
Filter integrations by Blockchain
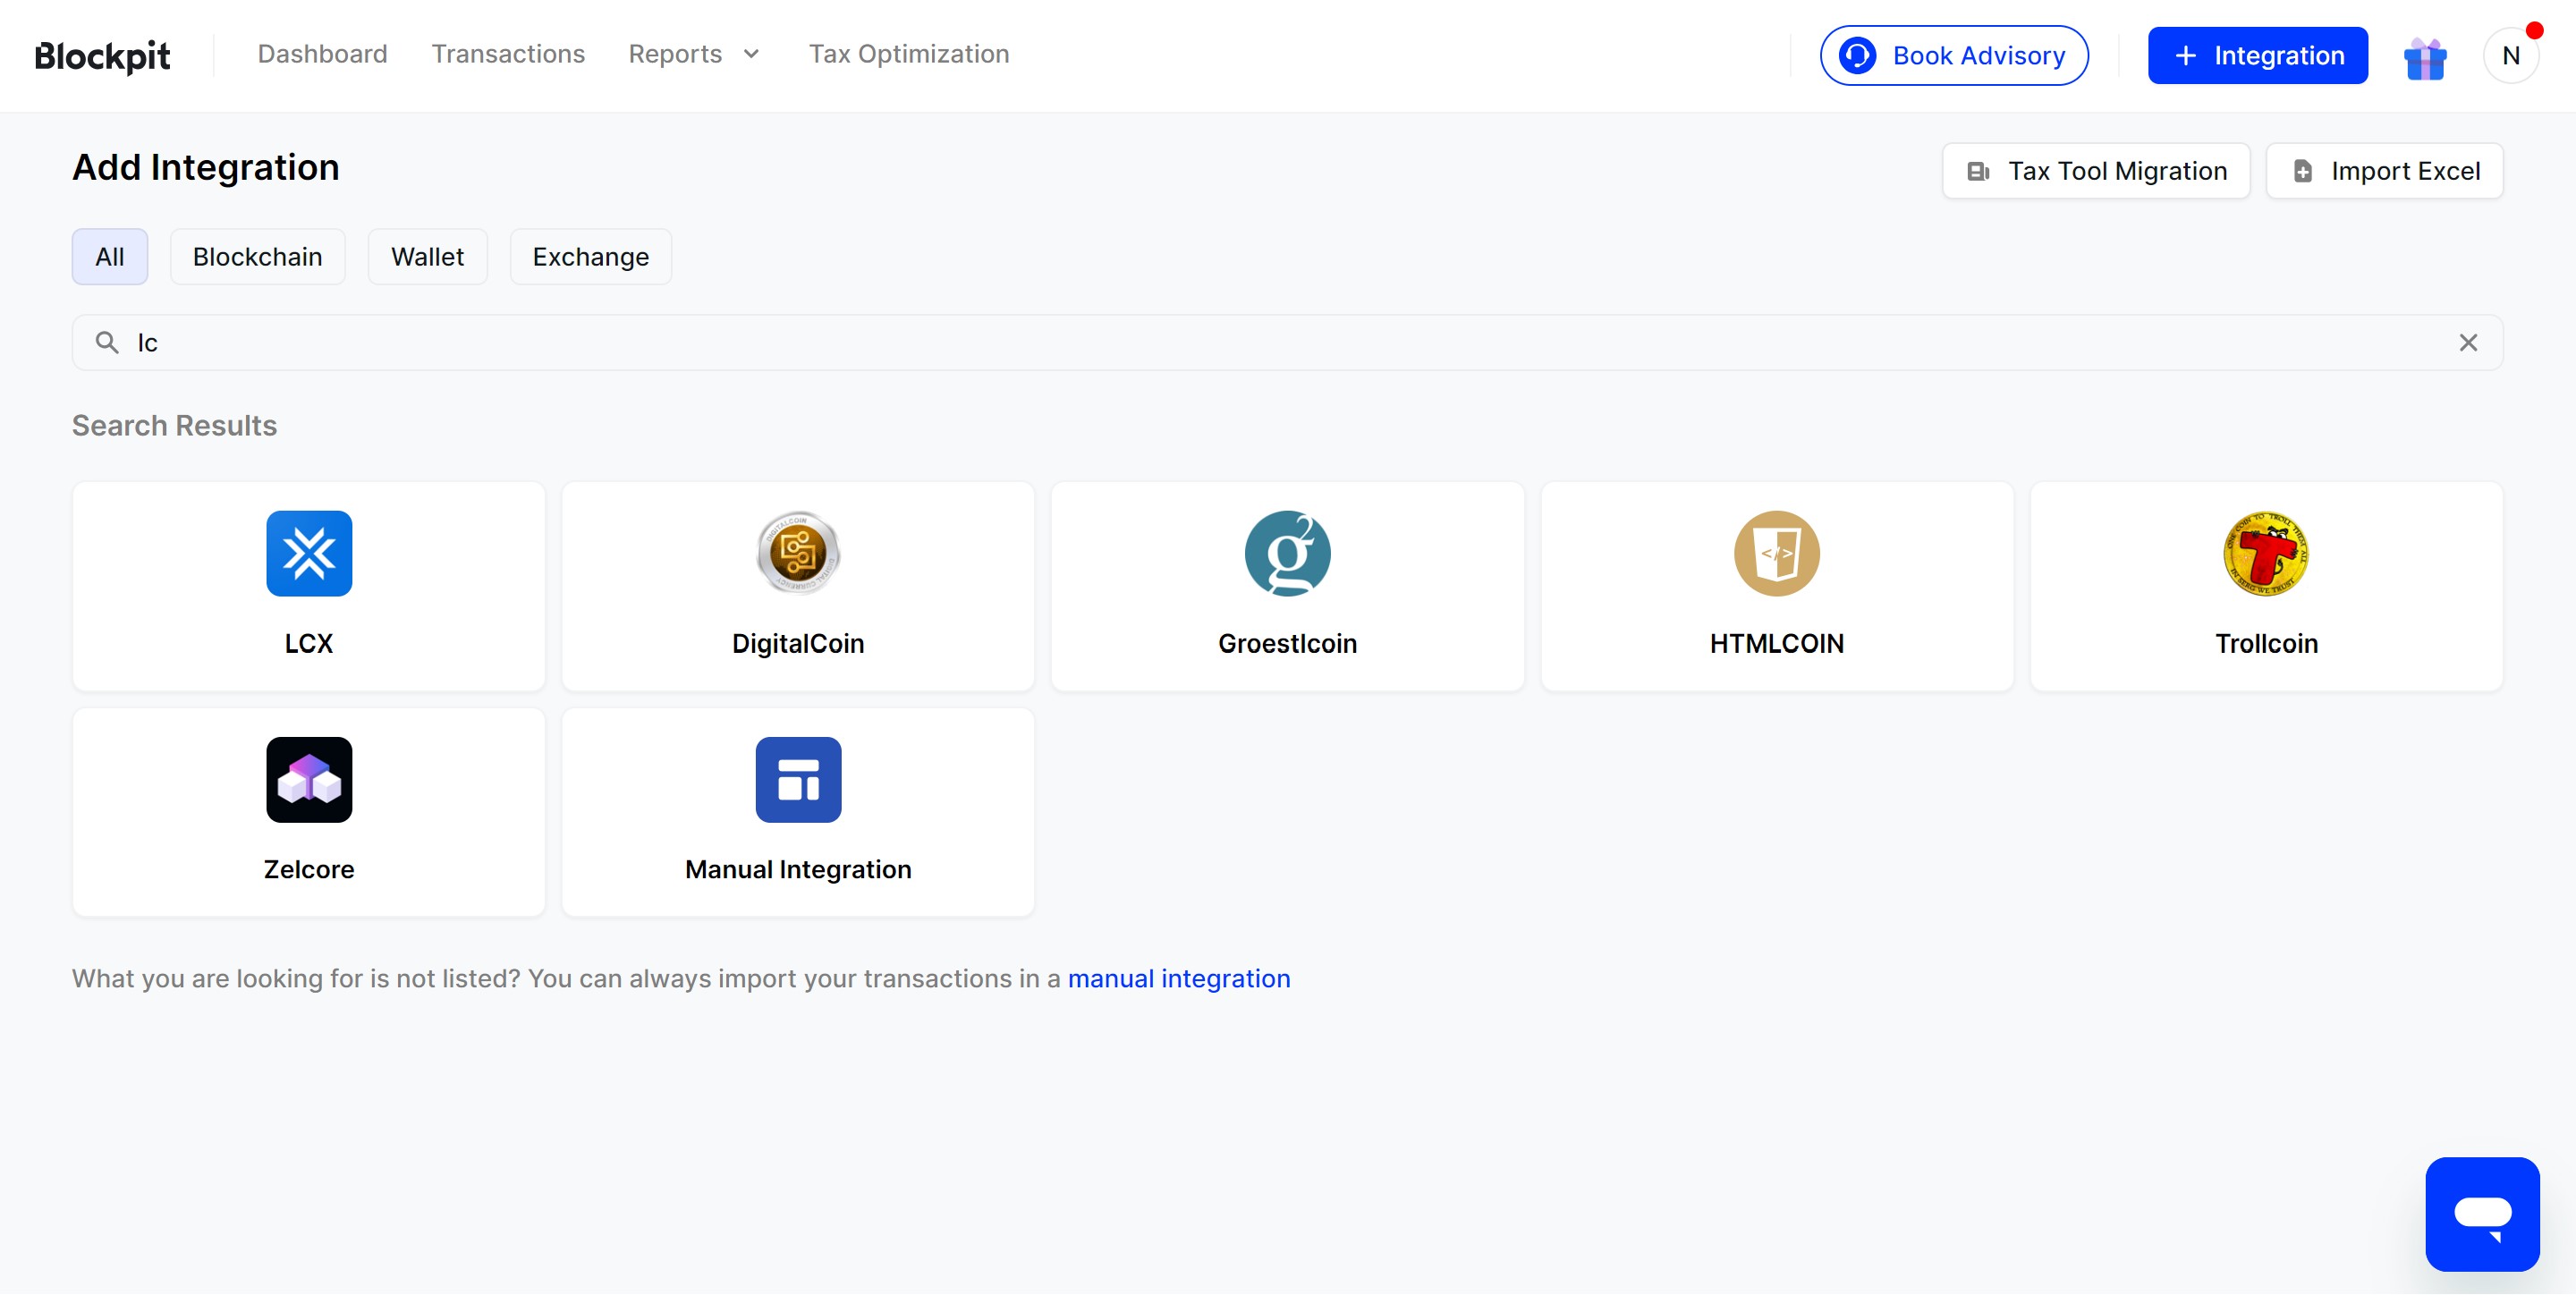[257, 257]
